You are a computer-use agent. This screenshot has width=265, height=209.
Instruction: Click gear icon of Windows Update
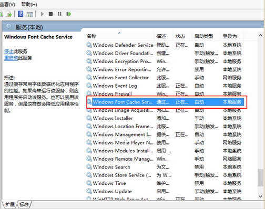[89, 191]
